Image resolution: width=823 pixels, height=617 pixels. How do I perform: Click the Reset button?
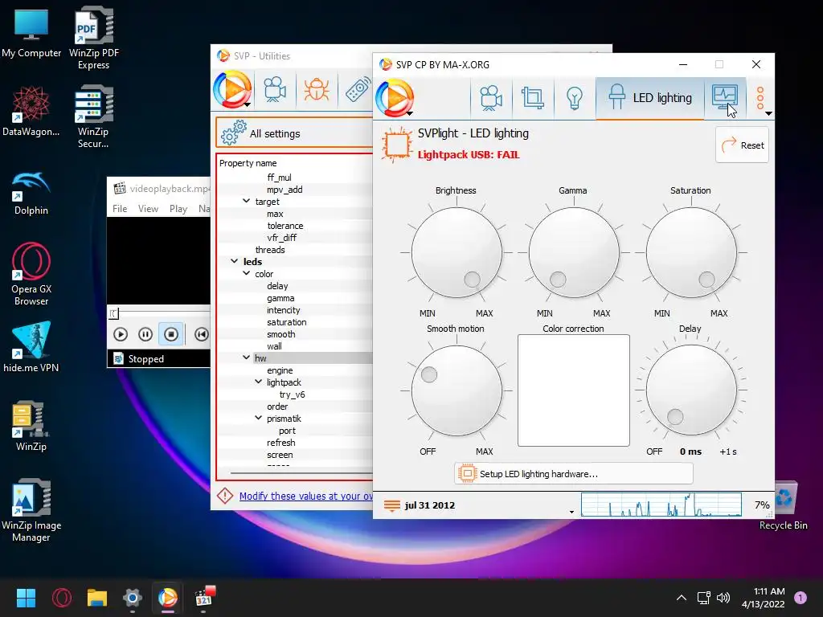742,145
